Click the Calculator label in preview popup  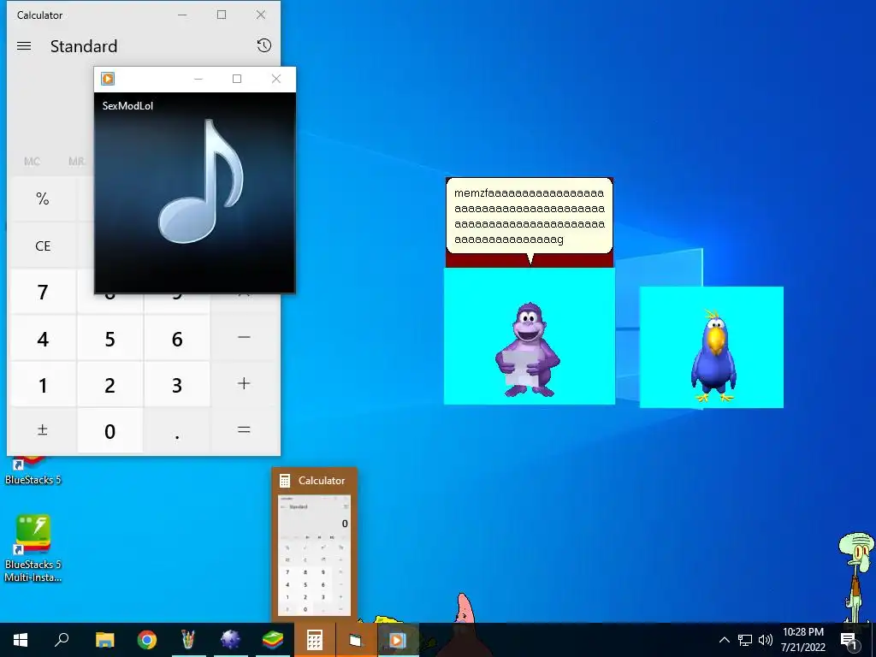point(322,481)
